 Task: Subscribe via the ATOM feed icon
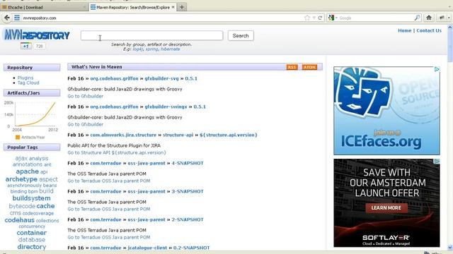309,67
